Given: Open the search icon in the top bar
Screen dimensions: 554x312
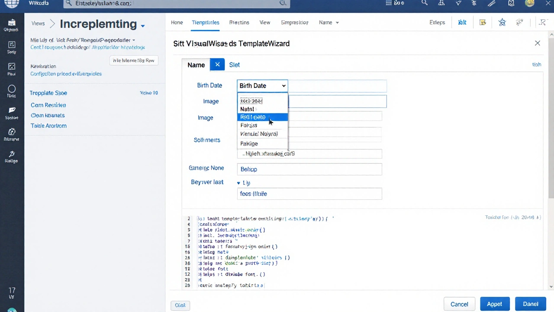Looking at the screenshot, I should pyautogui.click(x=425, y=3).
